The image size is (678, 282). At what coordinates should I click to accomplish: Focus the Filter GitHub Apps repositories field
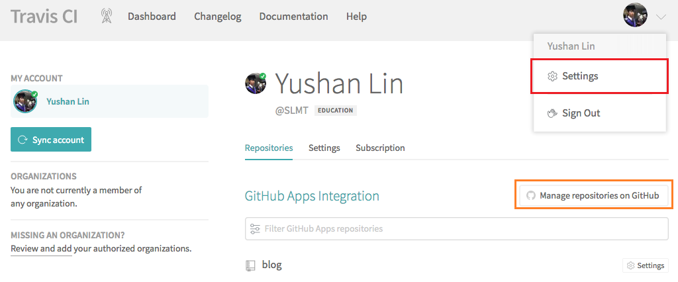(x=457, y=228)
